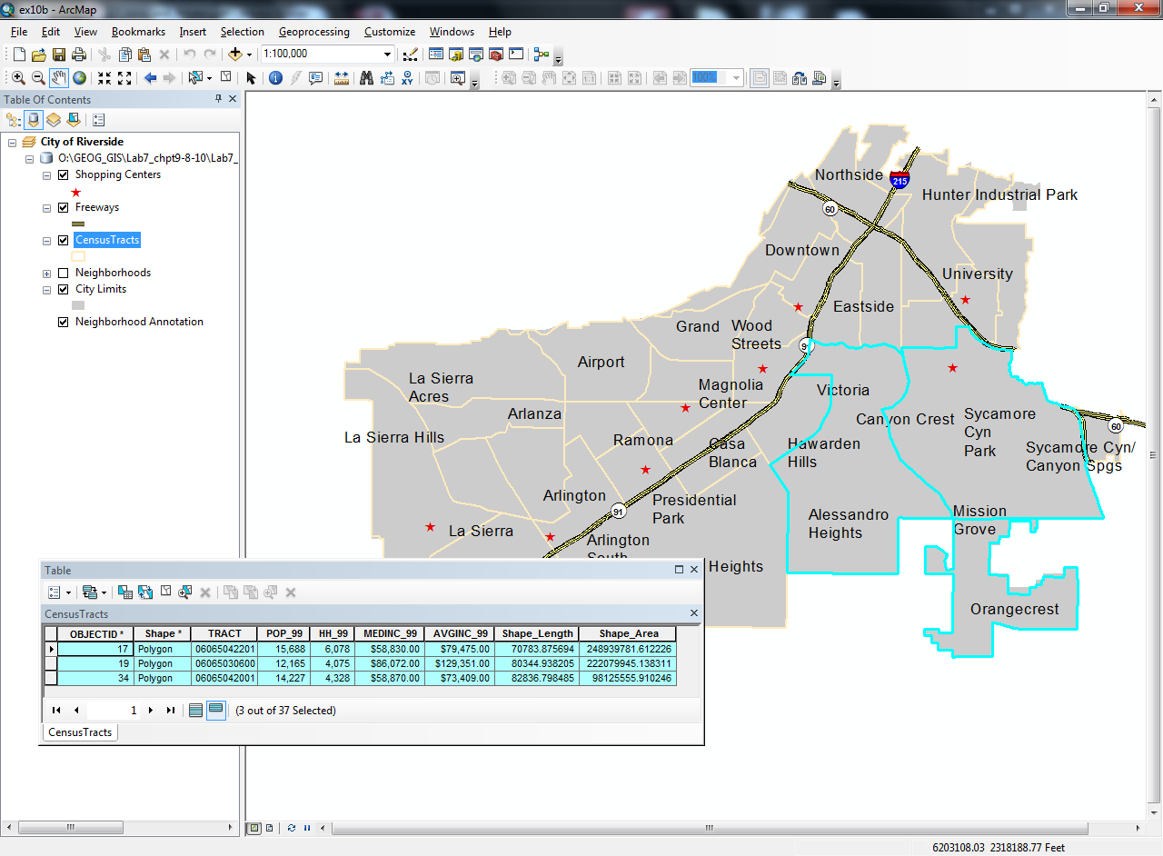Open the Insert menu

click(x=193, y=32)
